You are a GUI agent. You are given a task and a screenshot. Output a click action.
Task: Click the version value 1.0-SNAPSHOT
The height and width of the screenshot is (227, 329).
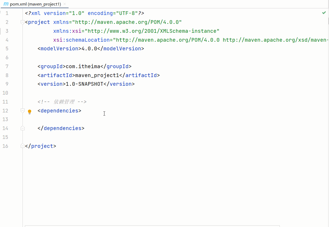click(84, 84)
